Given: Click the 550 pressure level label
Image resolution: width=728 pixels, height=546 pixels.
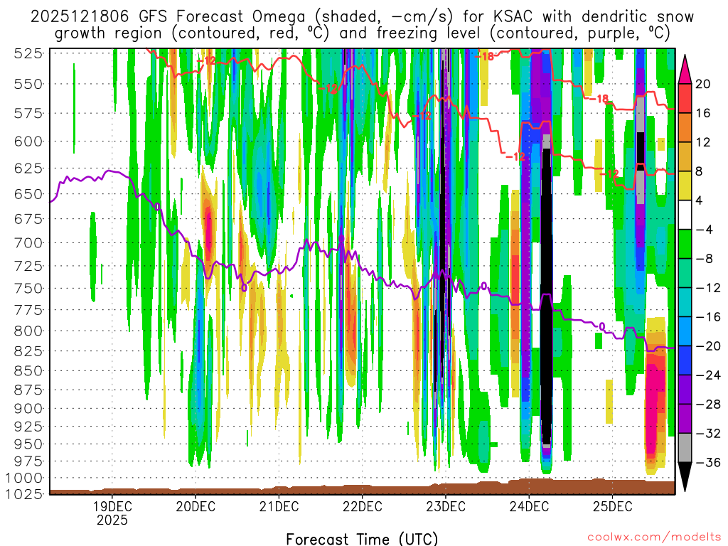Looking at the screenshot, I should coord(28,84).
